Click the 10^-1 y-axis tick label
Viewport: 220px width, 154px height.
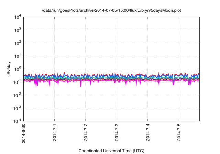(17, 82)
